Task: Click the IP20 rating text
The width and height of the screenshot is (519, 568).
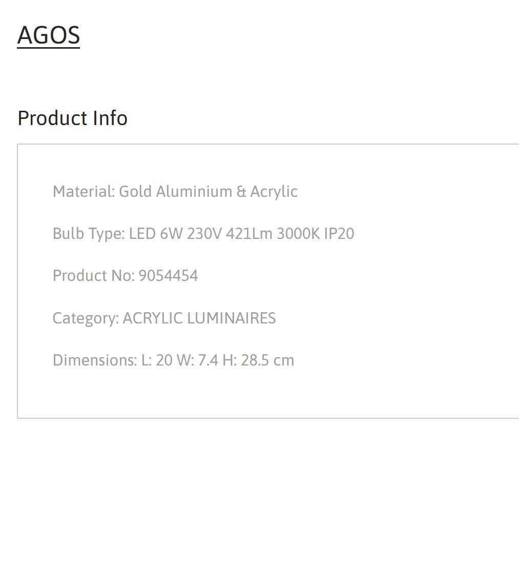Action: [x=339, y=233]
